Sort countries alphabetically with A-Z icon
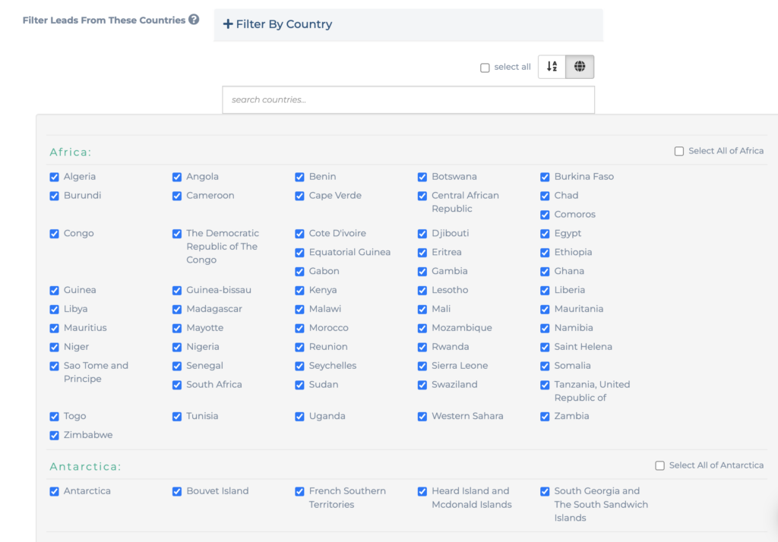This screenshot has height=542, width=778. 552,67
